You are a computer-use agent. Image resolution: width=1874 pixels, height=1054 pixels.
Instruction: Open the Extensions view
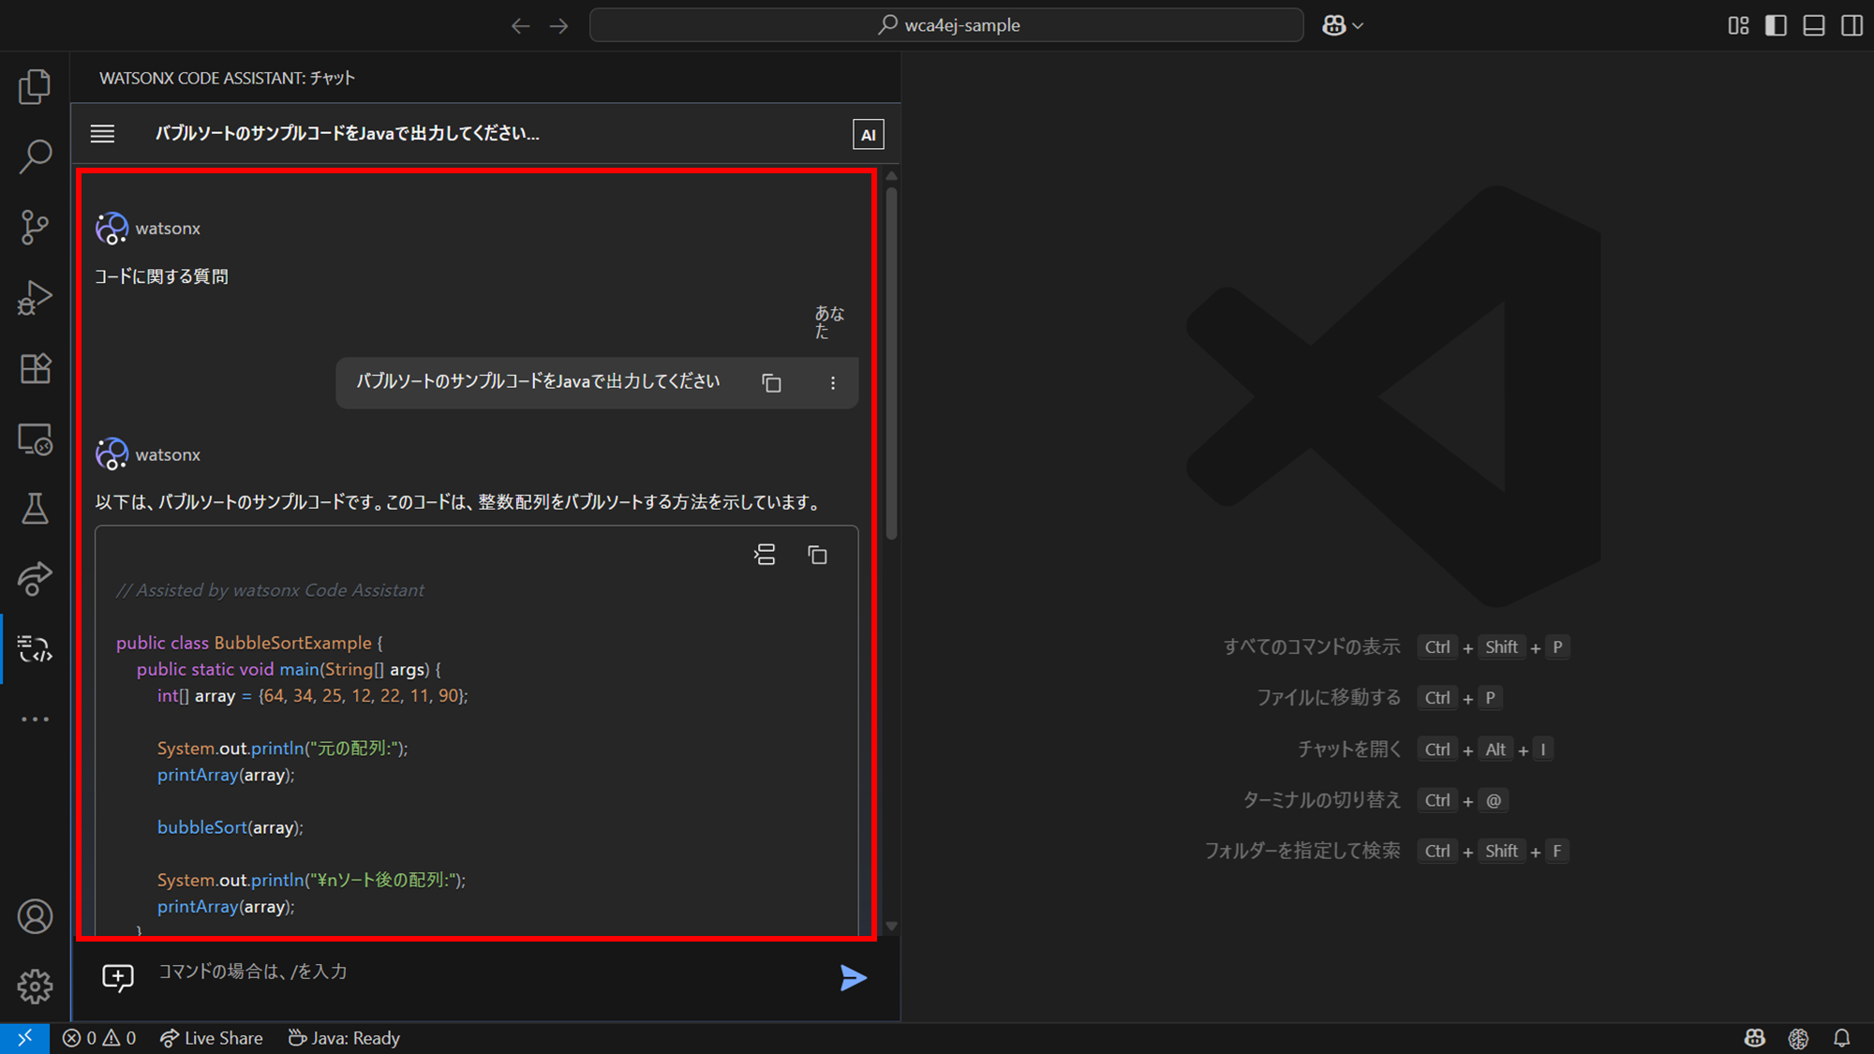pos(35,368)
